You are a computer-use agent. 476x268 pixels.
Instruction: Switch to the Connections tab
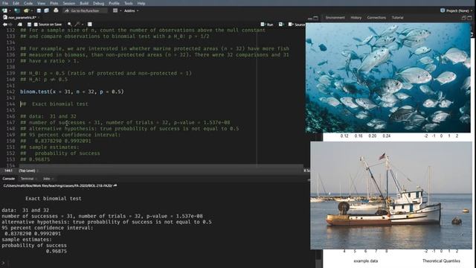tap(376, 18)
